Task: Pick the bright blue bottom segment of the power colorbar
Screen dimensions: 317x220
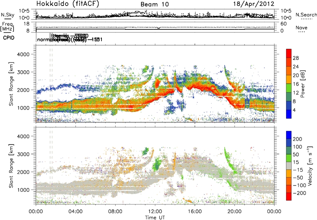Action: (x=289, y=114)
